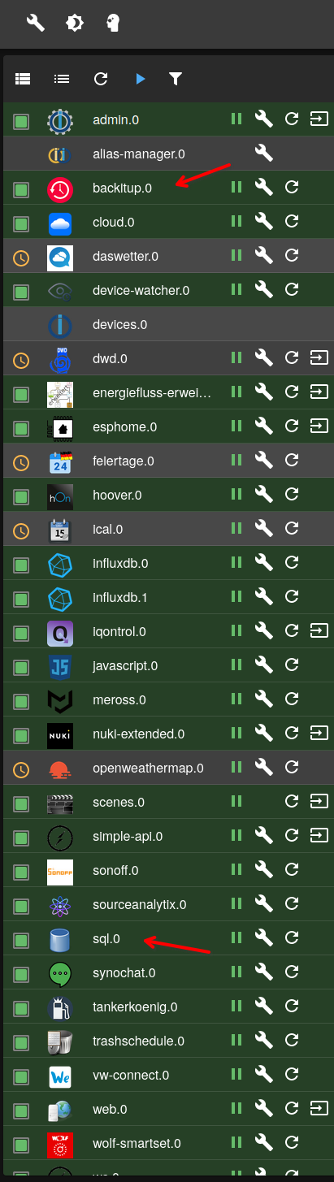
Task: Open settings wrench for backitup.0
Action: point(263,188)
